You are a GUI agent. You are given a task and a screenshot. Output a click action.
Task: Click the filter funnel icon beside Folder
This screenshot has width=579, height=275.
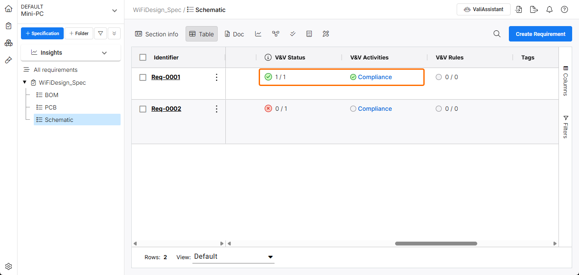coord(100,33)
